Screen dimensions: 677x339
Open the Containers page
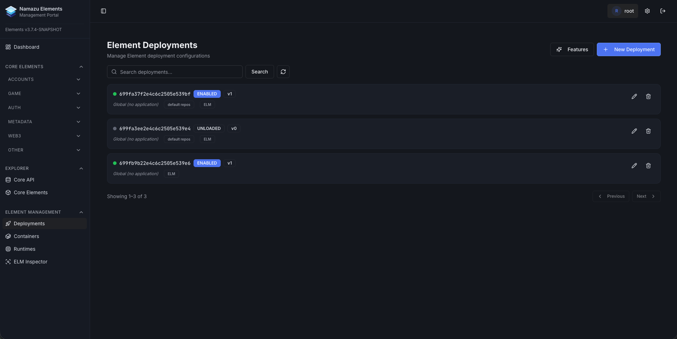click(26, 236)
